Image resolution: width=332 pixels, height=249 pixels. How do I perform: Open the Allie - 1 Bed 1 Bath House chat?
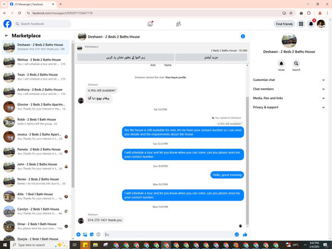36,197
